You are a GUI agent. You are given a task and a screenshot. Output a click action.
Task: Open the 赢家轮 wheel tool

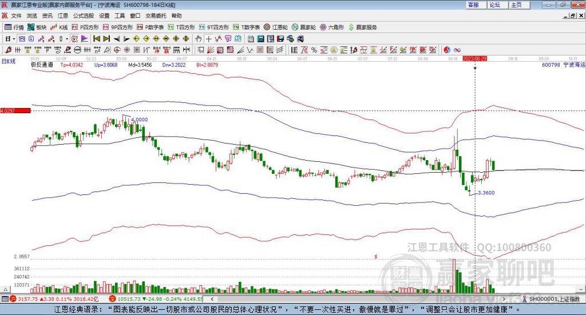304,27
